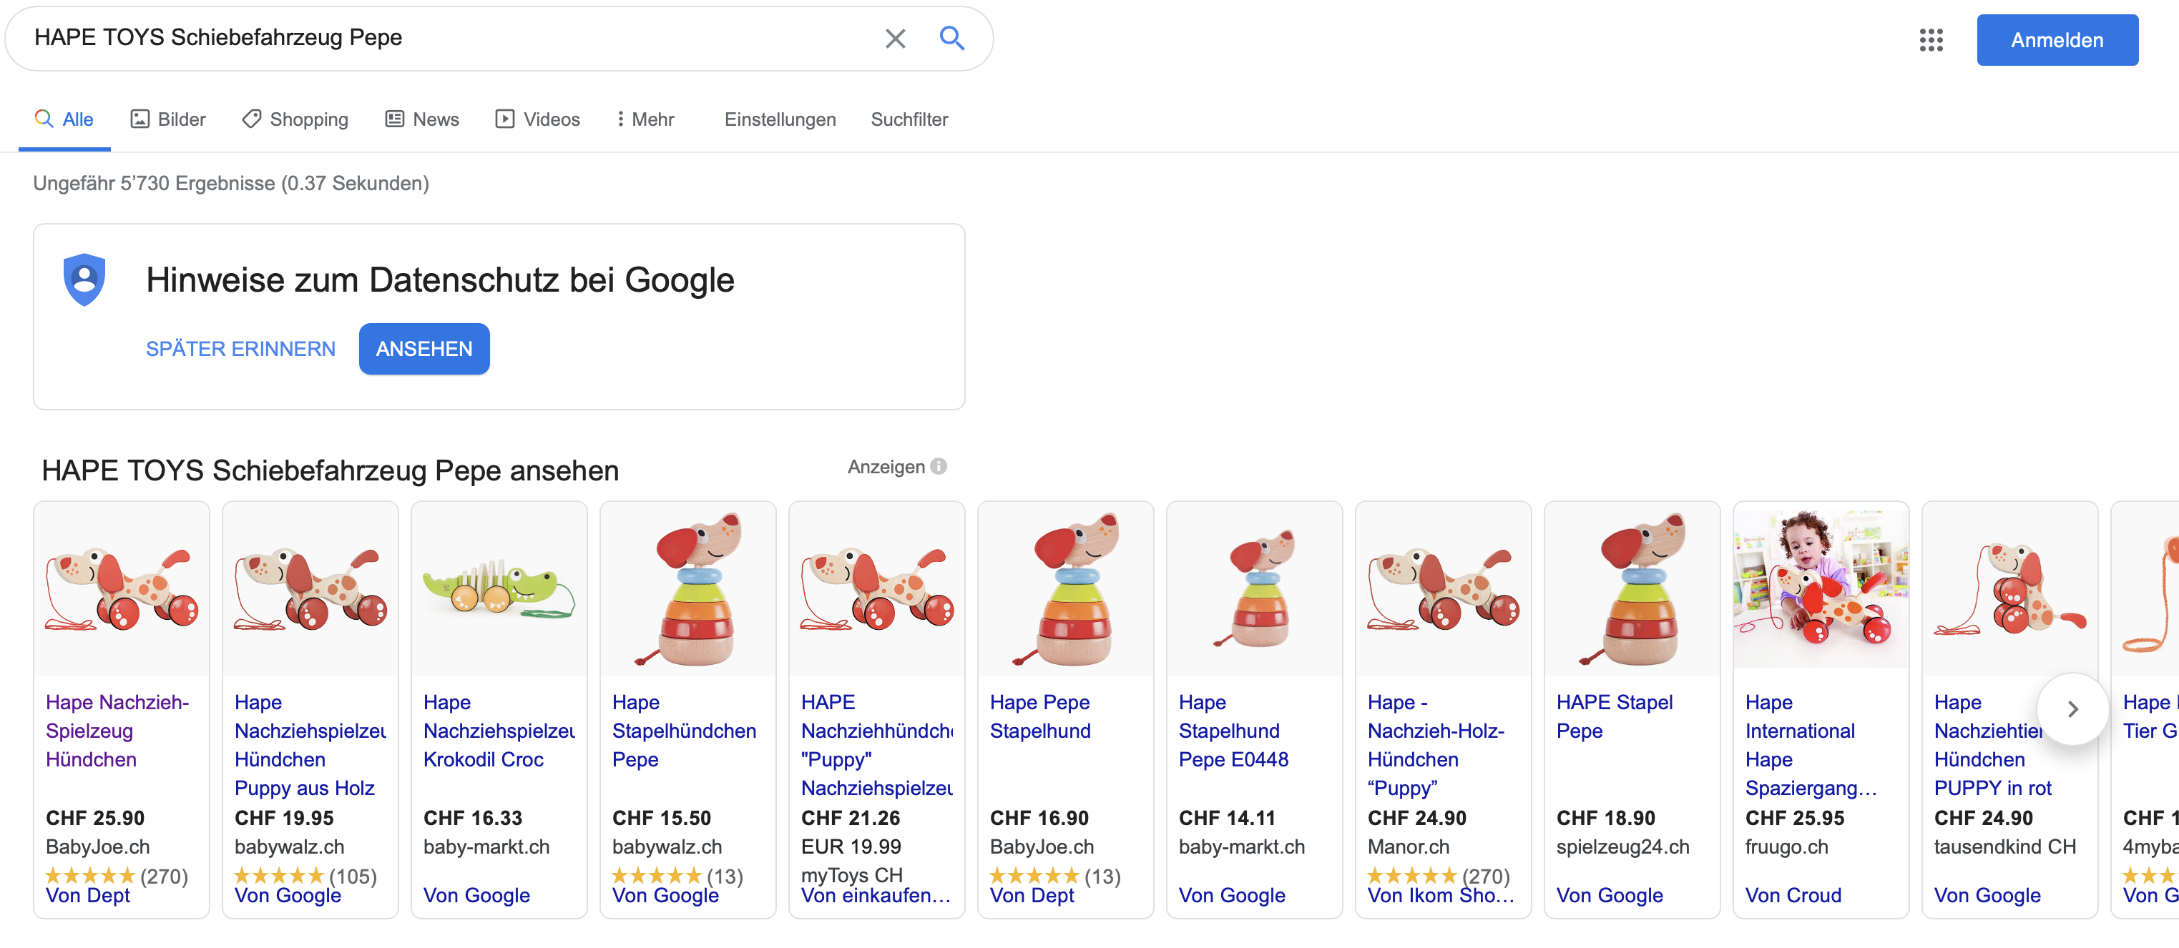The width and height of the screenshot is (2179, 948).
Task: Switch to the Shopping tab
Action: pos(295,119)
